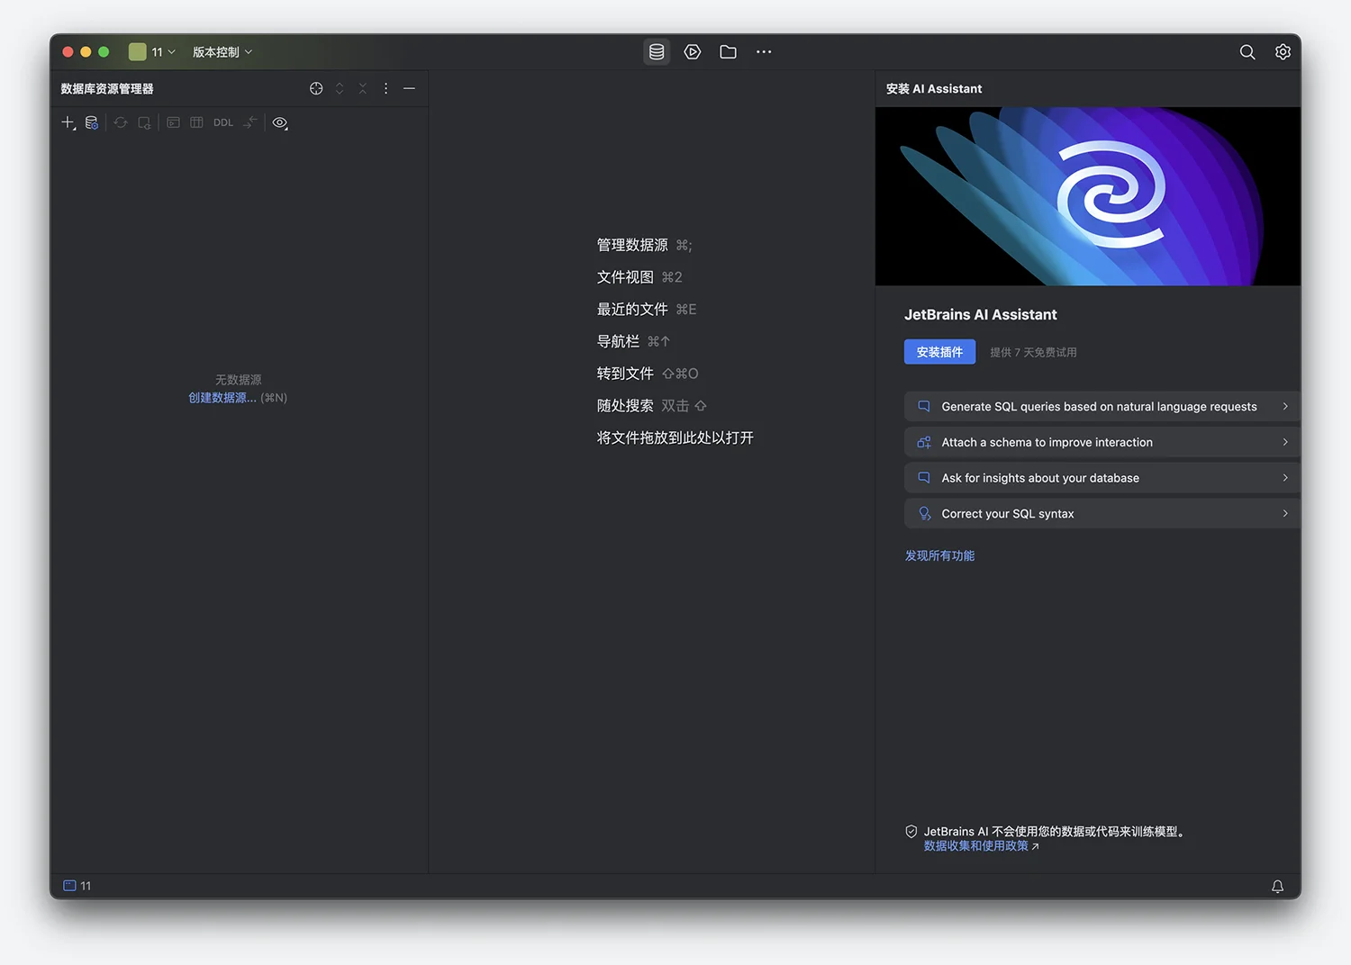Image resolution: width=1351 pixels, height=965 pixels.
Task: Click the 文件视图 hint text
Action: [625, 277]
